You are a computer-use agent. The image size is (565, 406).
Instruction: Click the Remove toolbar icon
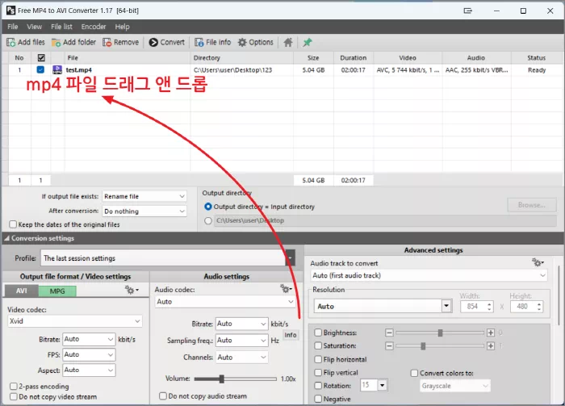coord(107,43)
